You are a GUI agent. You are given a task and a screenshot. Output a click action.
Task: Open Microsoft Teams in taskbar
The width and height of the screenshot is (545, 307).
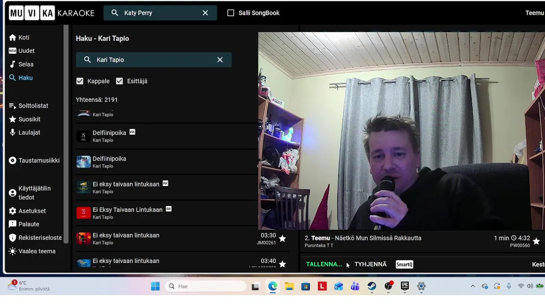[355, 286]
